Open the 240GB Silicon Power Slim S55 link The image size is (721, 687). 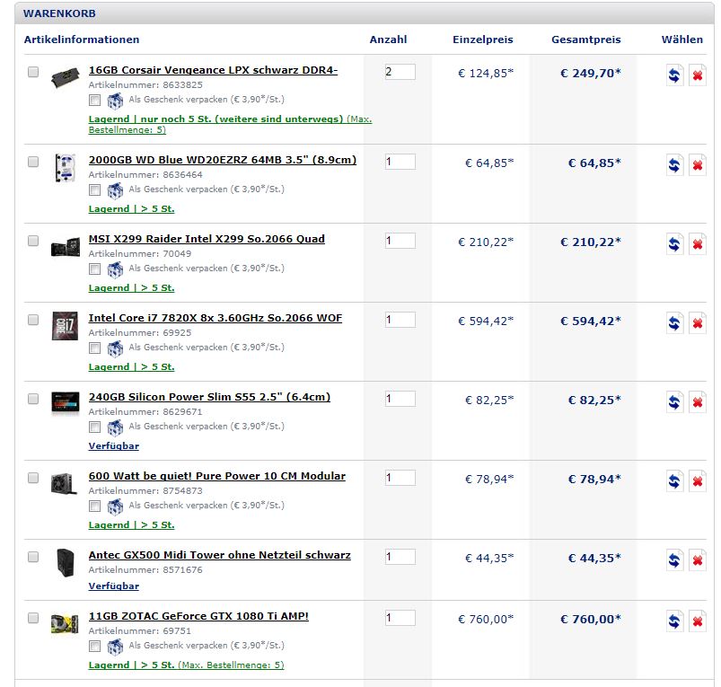[x=209, y=397]
